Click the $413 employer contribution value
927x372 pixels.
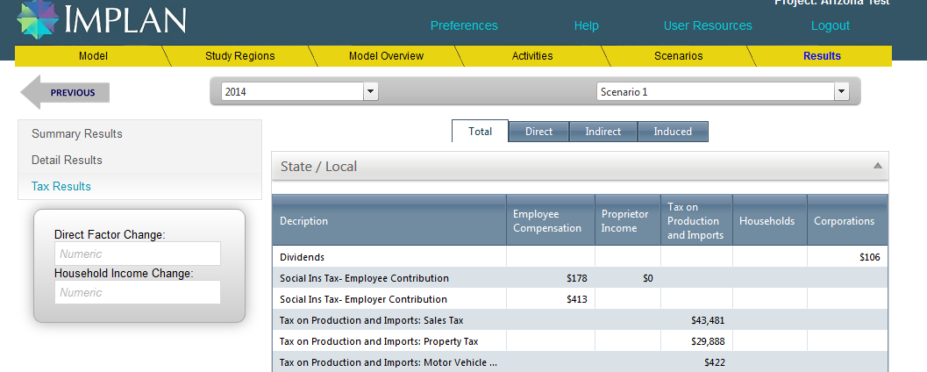point(576,299)
